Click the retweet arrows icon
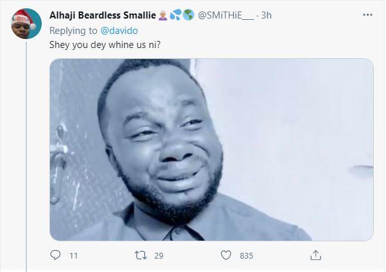 [140, 255]
